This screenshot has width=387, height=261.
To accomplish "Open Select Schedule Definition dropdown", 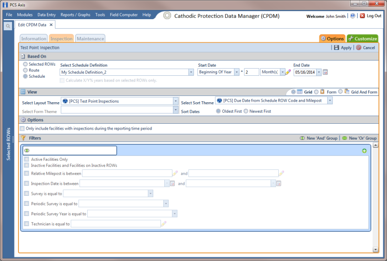I will 191,72.
